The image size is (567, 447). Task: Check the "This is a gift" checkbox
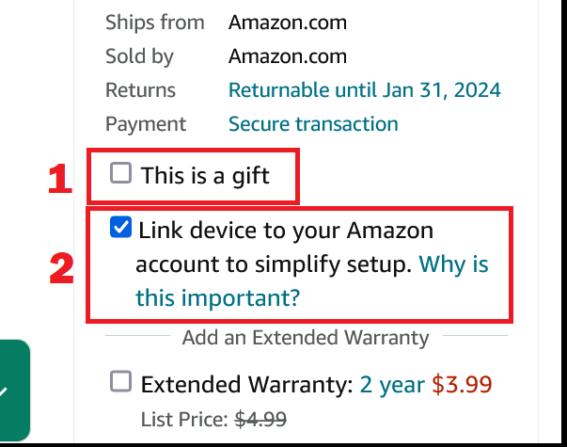(120, 174)
